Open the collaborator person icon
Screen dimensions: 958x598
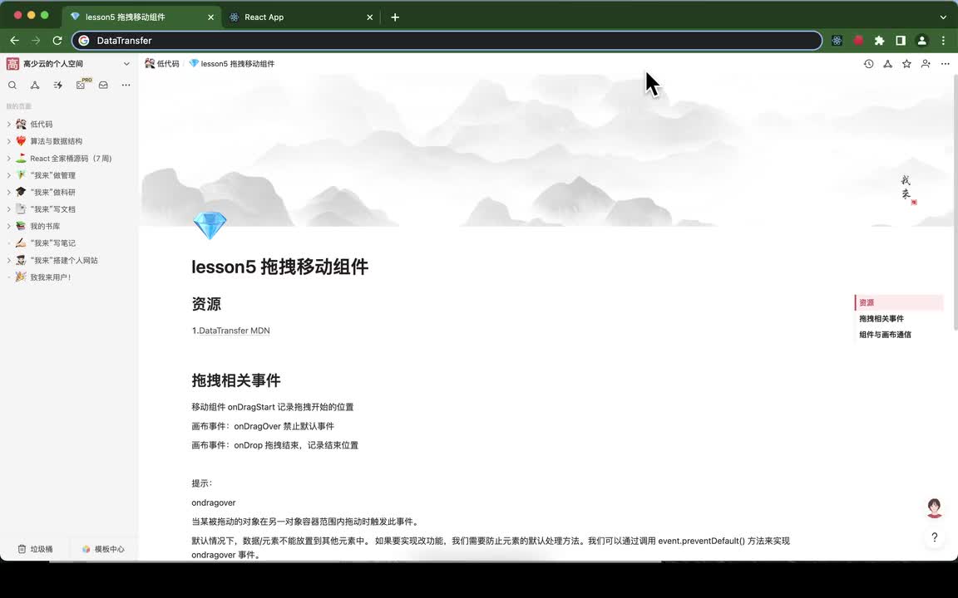[926, 63]
